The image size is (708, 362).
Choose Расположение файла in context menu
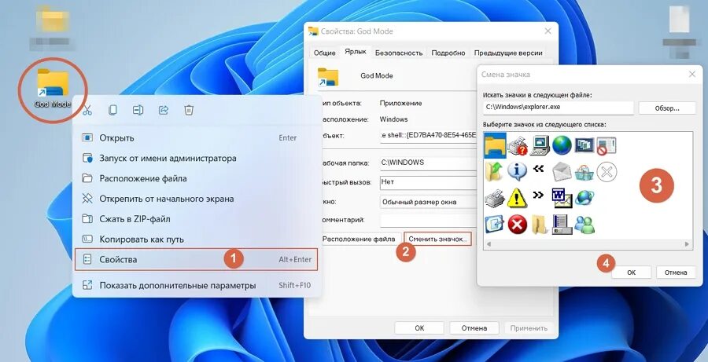coord(197,178)
